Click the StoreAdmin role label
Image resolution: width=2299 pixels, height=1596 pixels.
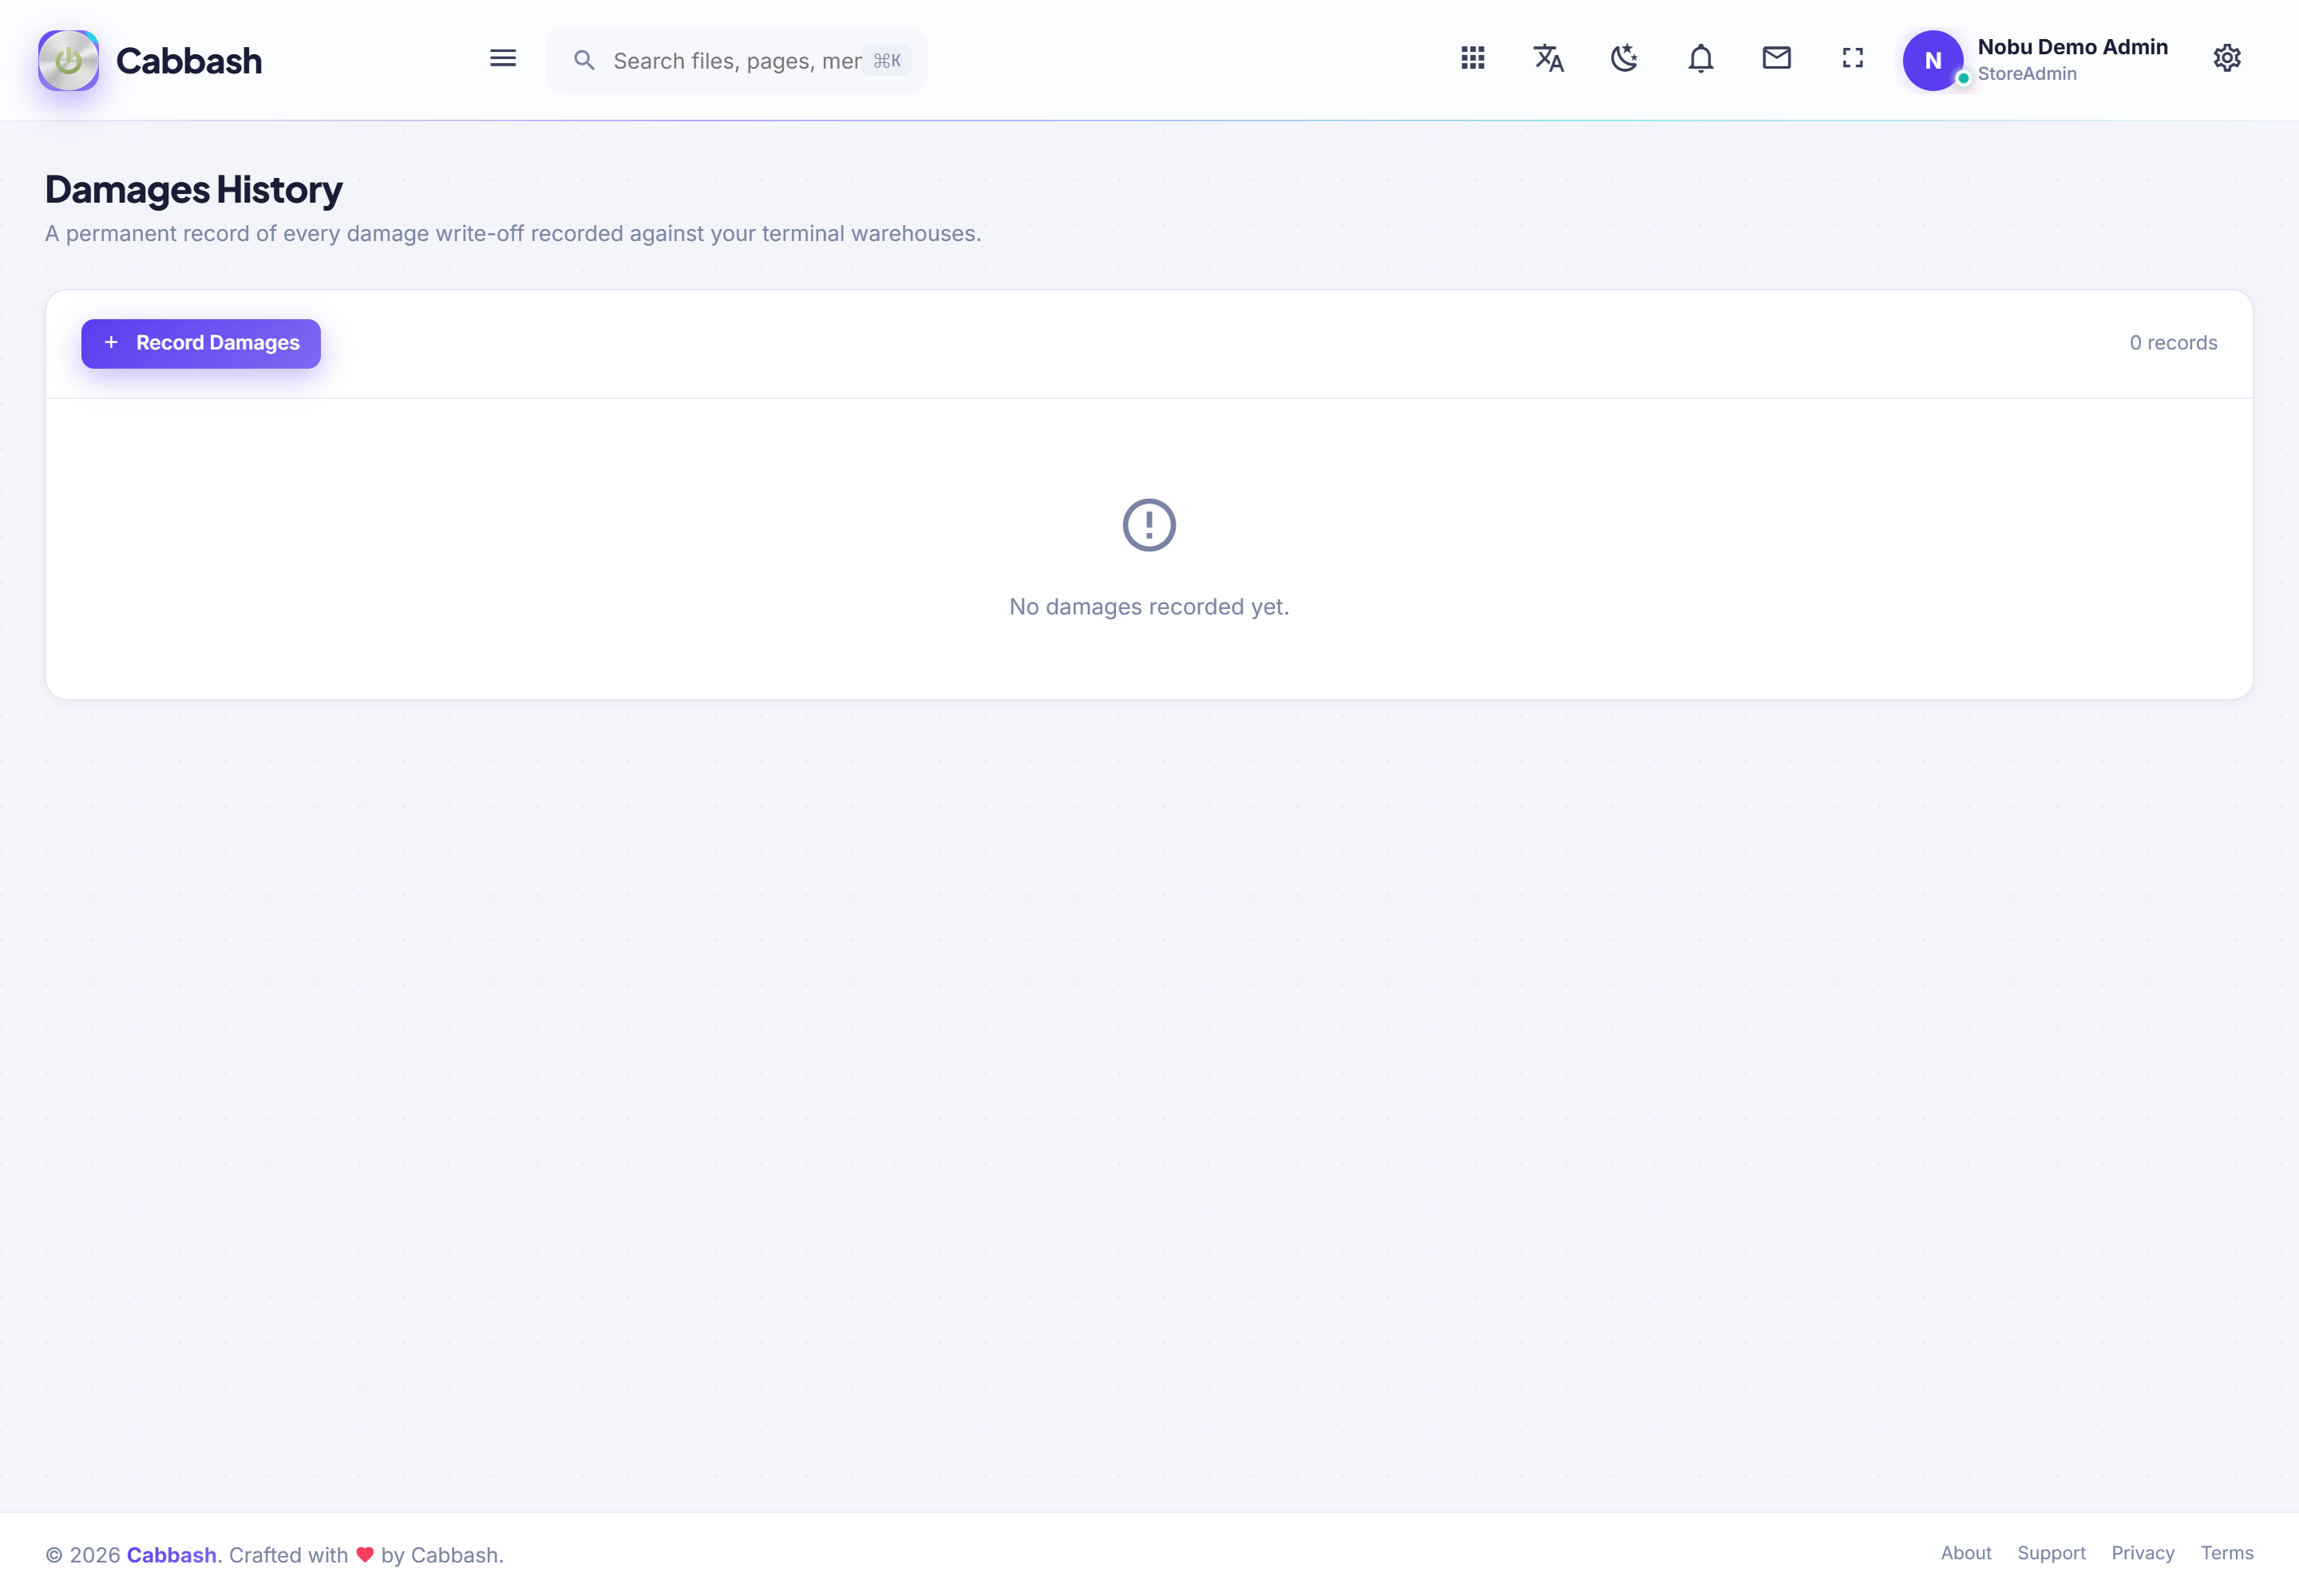tap(2027, 74)
